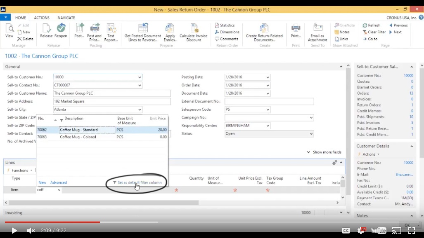Open Dimensions from the ribbon
Viewport: 424px width, 238px height.
tap(227, 32)
